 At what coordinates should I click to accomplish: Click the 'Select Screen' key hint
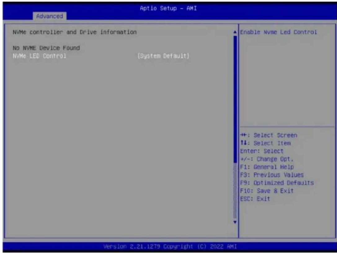point(269,135)
